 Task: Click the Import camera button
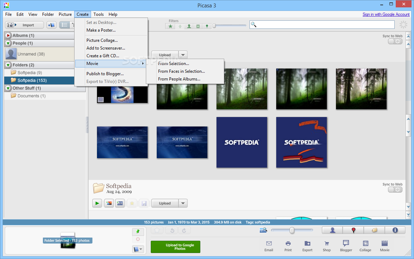coord(24,25)
